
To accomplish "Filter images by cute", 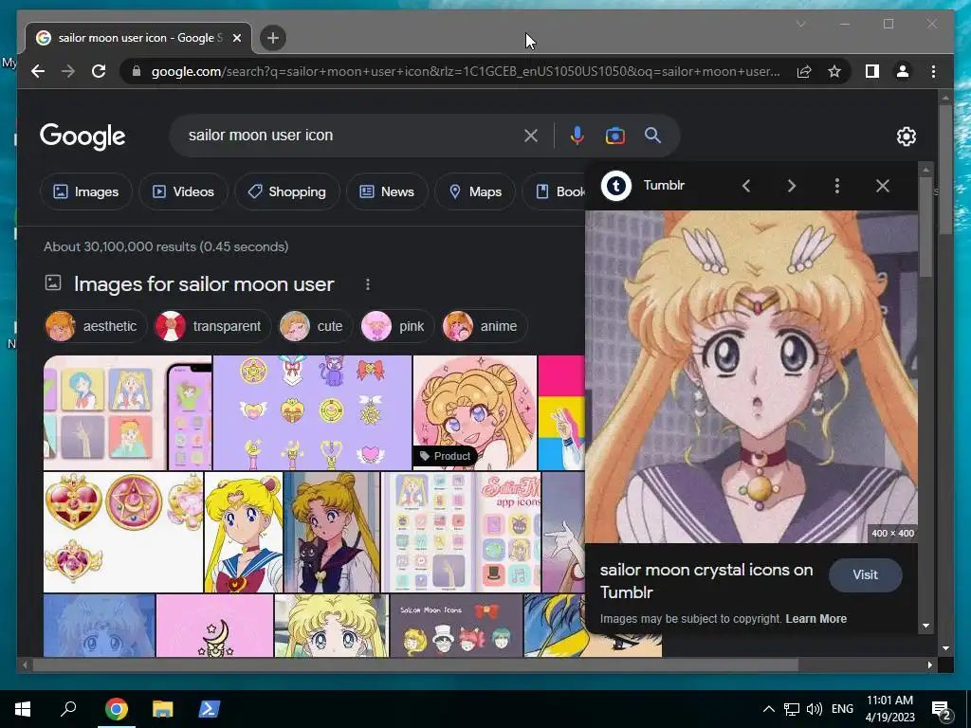I will pos(315,326).
